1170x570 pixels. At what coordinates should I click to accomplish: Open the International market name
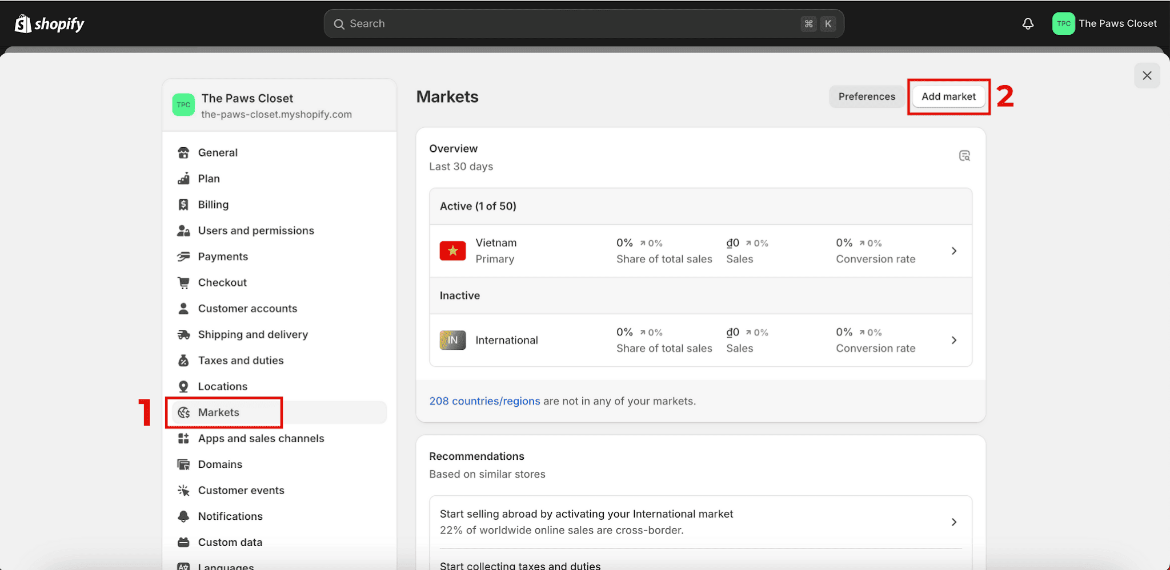click(x=506, y=340)
